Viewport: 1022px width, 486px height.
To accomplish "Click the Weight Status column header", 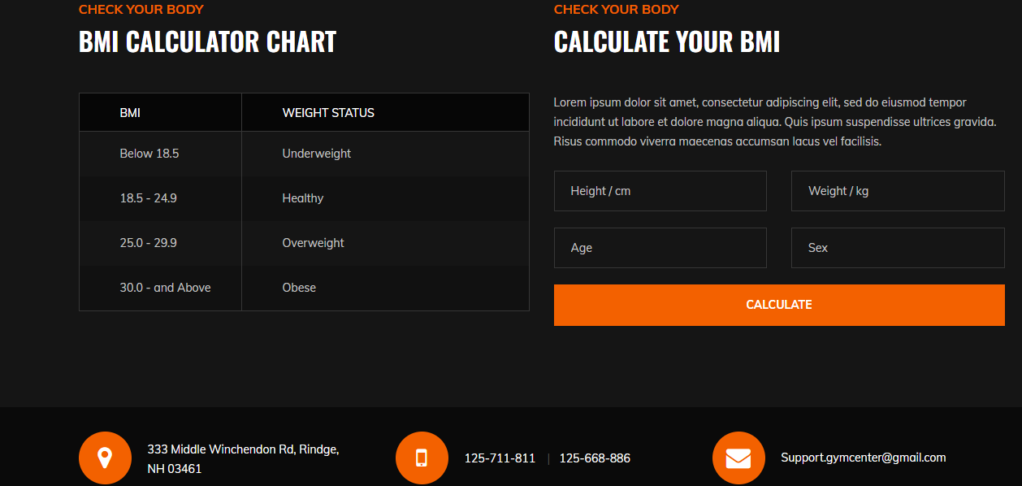I will [328, 113].
